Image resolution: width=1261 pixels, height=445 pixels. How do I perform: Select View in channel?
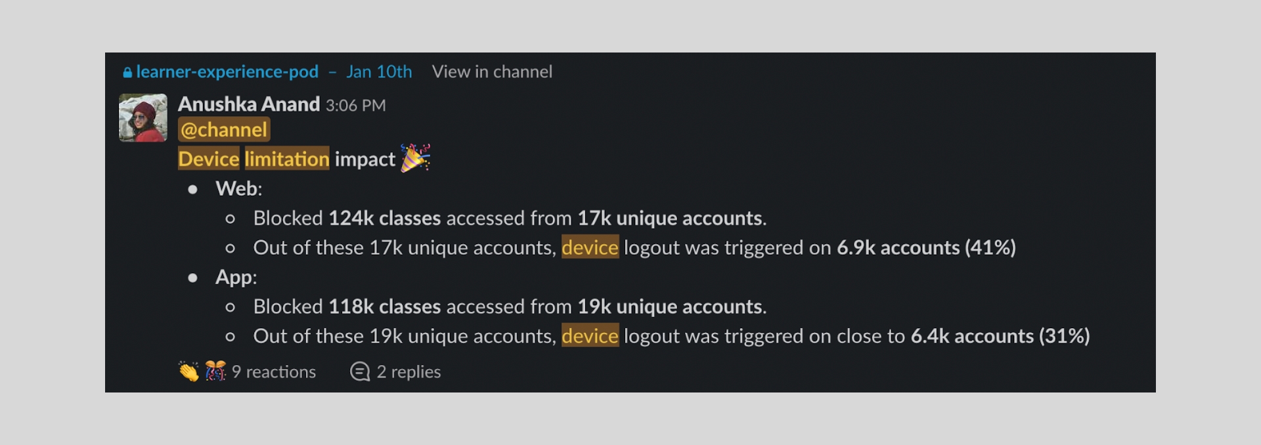[x=492, y=72]
